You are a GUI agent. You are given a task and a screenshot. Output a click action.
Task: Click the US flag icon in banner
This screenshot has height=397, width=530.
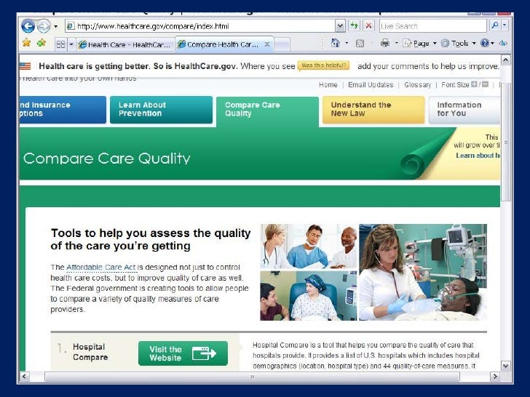25,66
